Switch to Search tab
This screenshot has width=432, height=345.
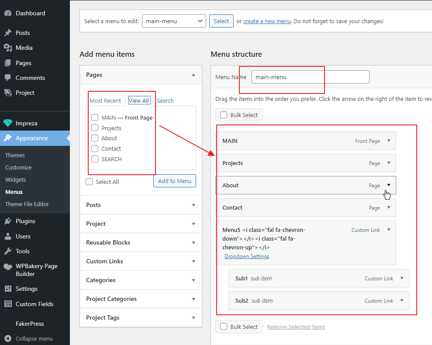click(x=165, y=100)
